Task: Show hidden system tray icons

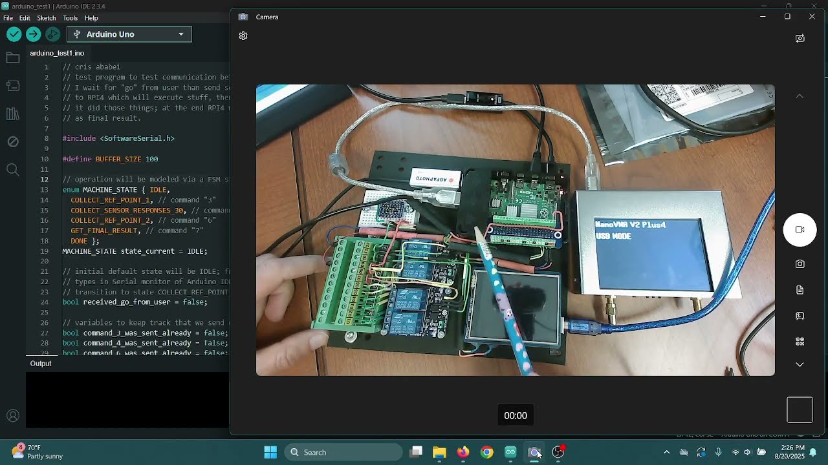Action: tap(667, 452)
